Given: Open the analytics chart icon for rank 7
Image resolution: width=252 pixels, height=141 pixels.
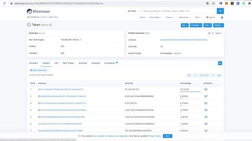Looking at the screenshot, I should (206, 130).
